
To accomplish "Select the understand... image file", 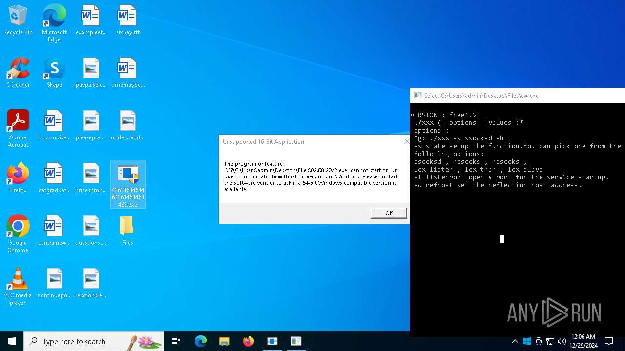I will (x=127, y=126).
